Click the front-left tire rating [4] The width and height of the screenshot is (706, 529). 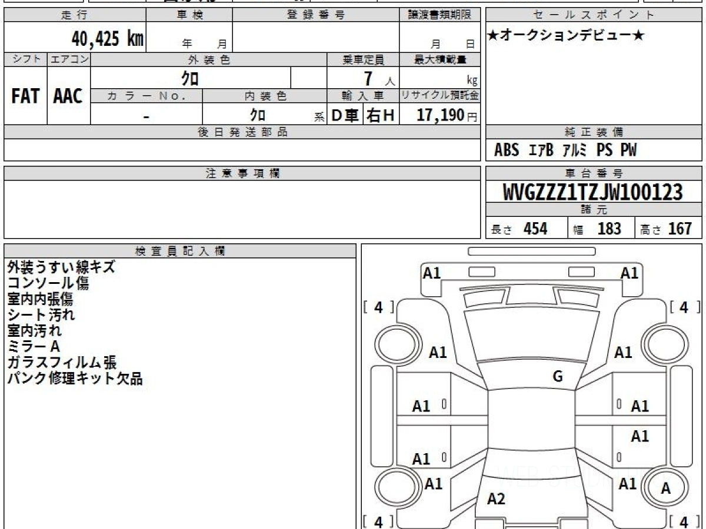[379, 307]
